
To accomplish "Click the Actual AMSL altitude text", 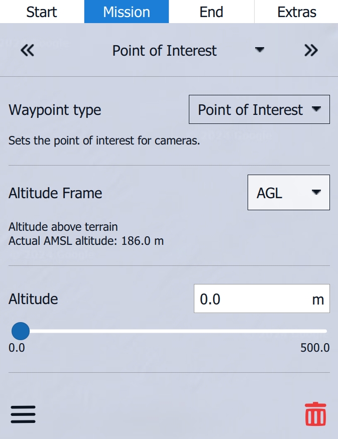I will pyautogui.click(x=86, y=241).
